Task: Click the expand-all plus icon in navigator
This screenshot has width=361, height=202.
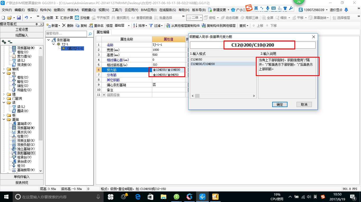Action: click(x=4, y=42)
